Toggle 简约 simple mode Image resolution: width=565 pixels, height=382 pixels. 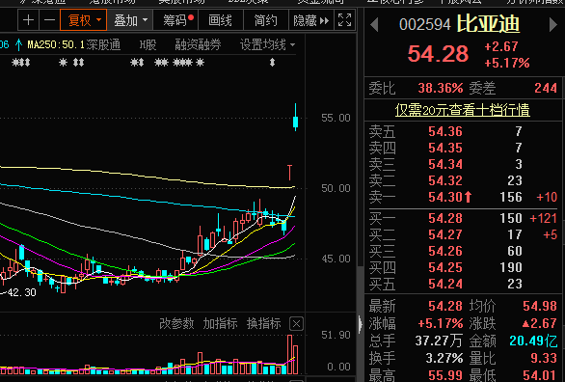tap(266, 20)
